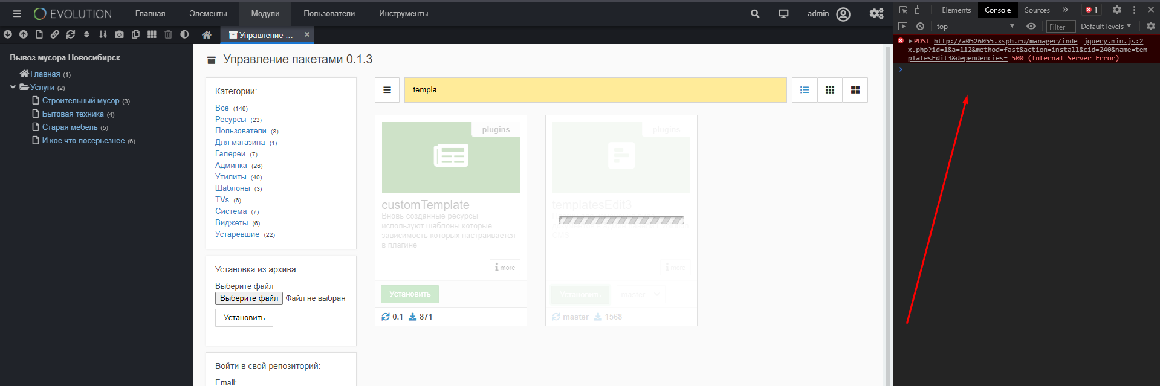Switch to small grid view layout
This screenshot has height=386, width=1160.
pos(830,90)
